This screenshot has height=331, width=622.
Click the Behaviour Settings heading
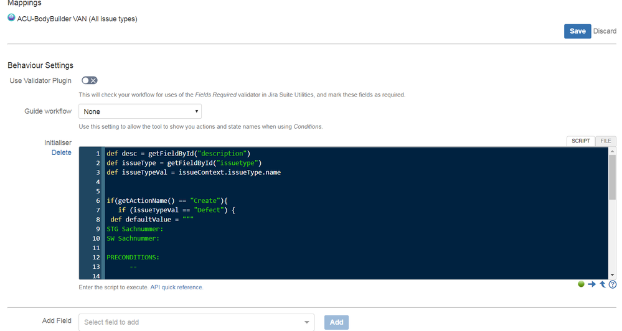(x=40, y=65)
